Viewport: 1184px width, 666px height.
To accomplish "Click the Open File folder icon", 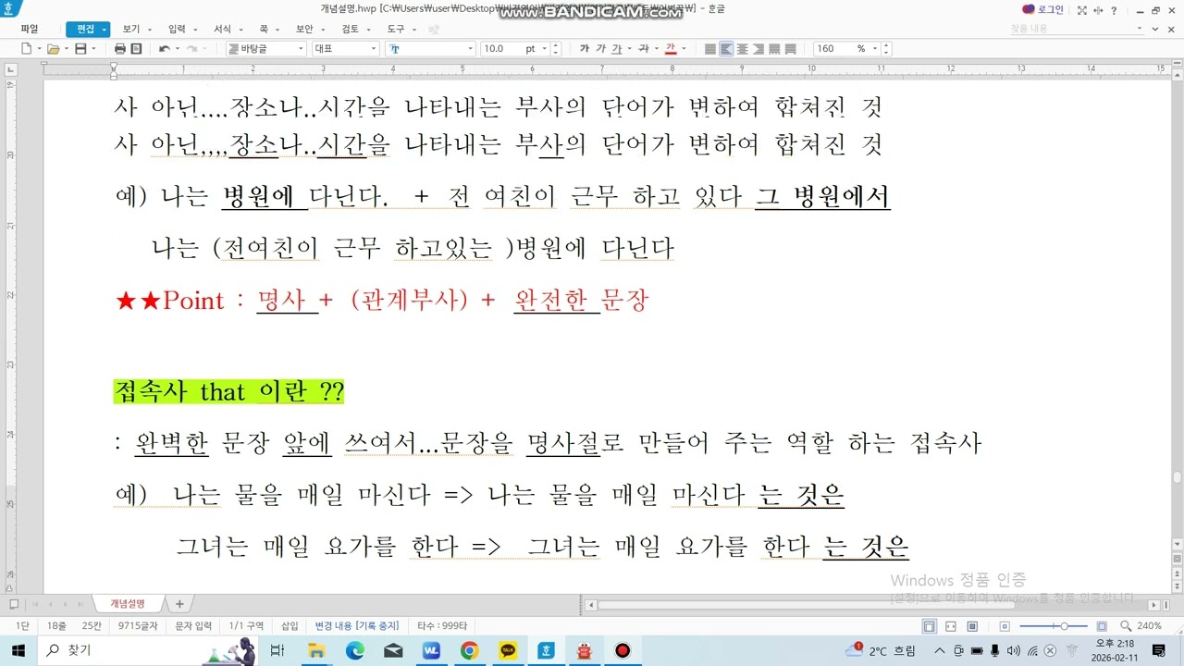I will point(53,49).
